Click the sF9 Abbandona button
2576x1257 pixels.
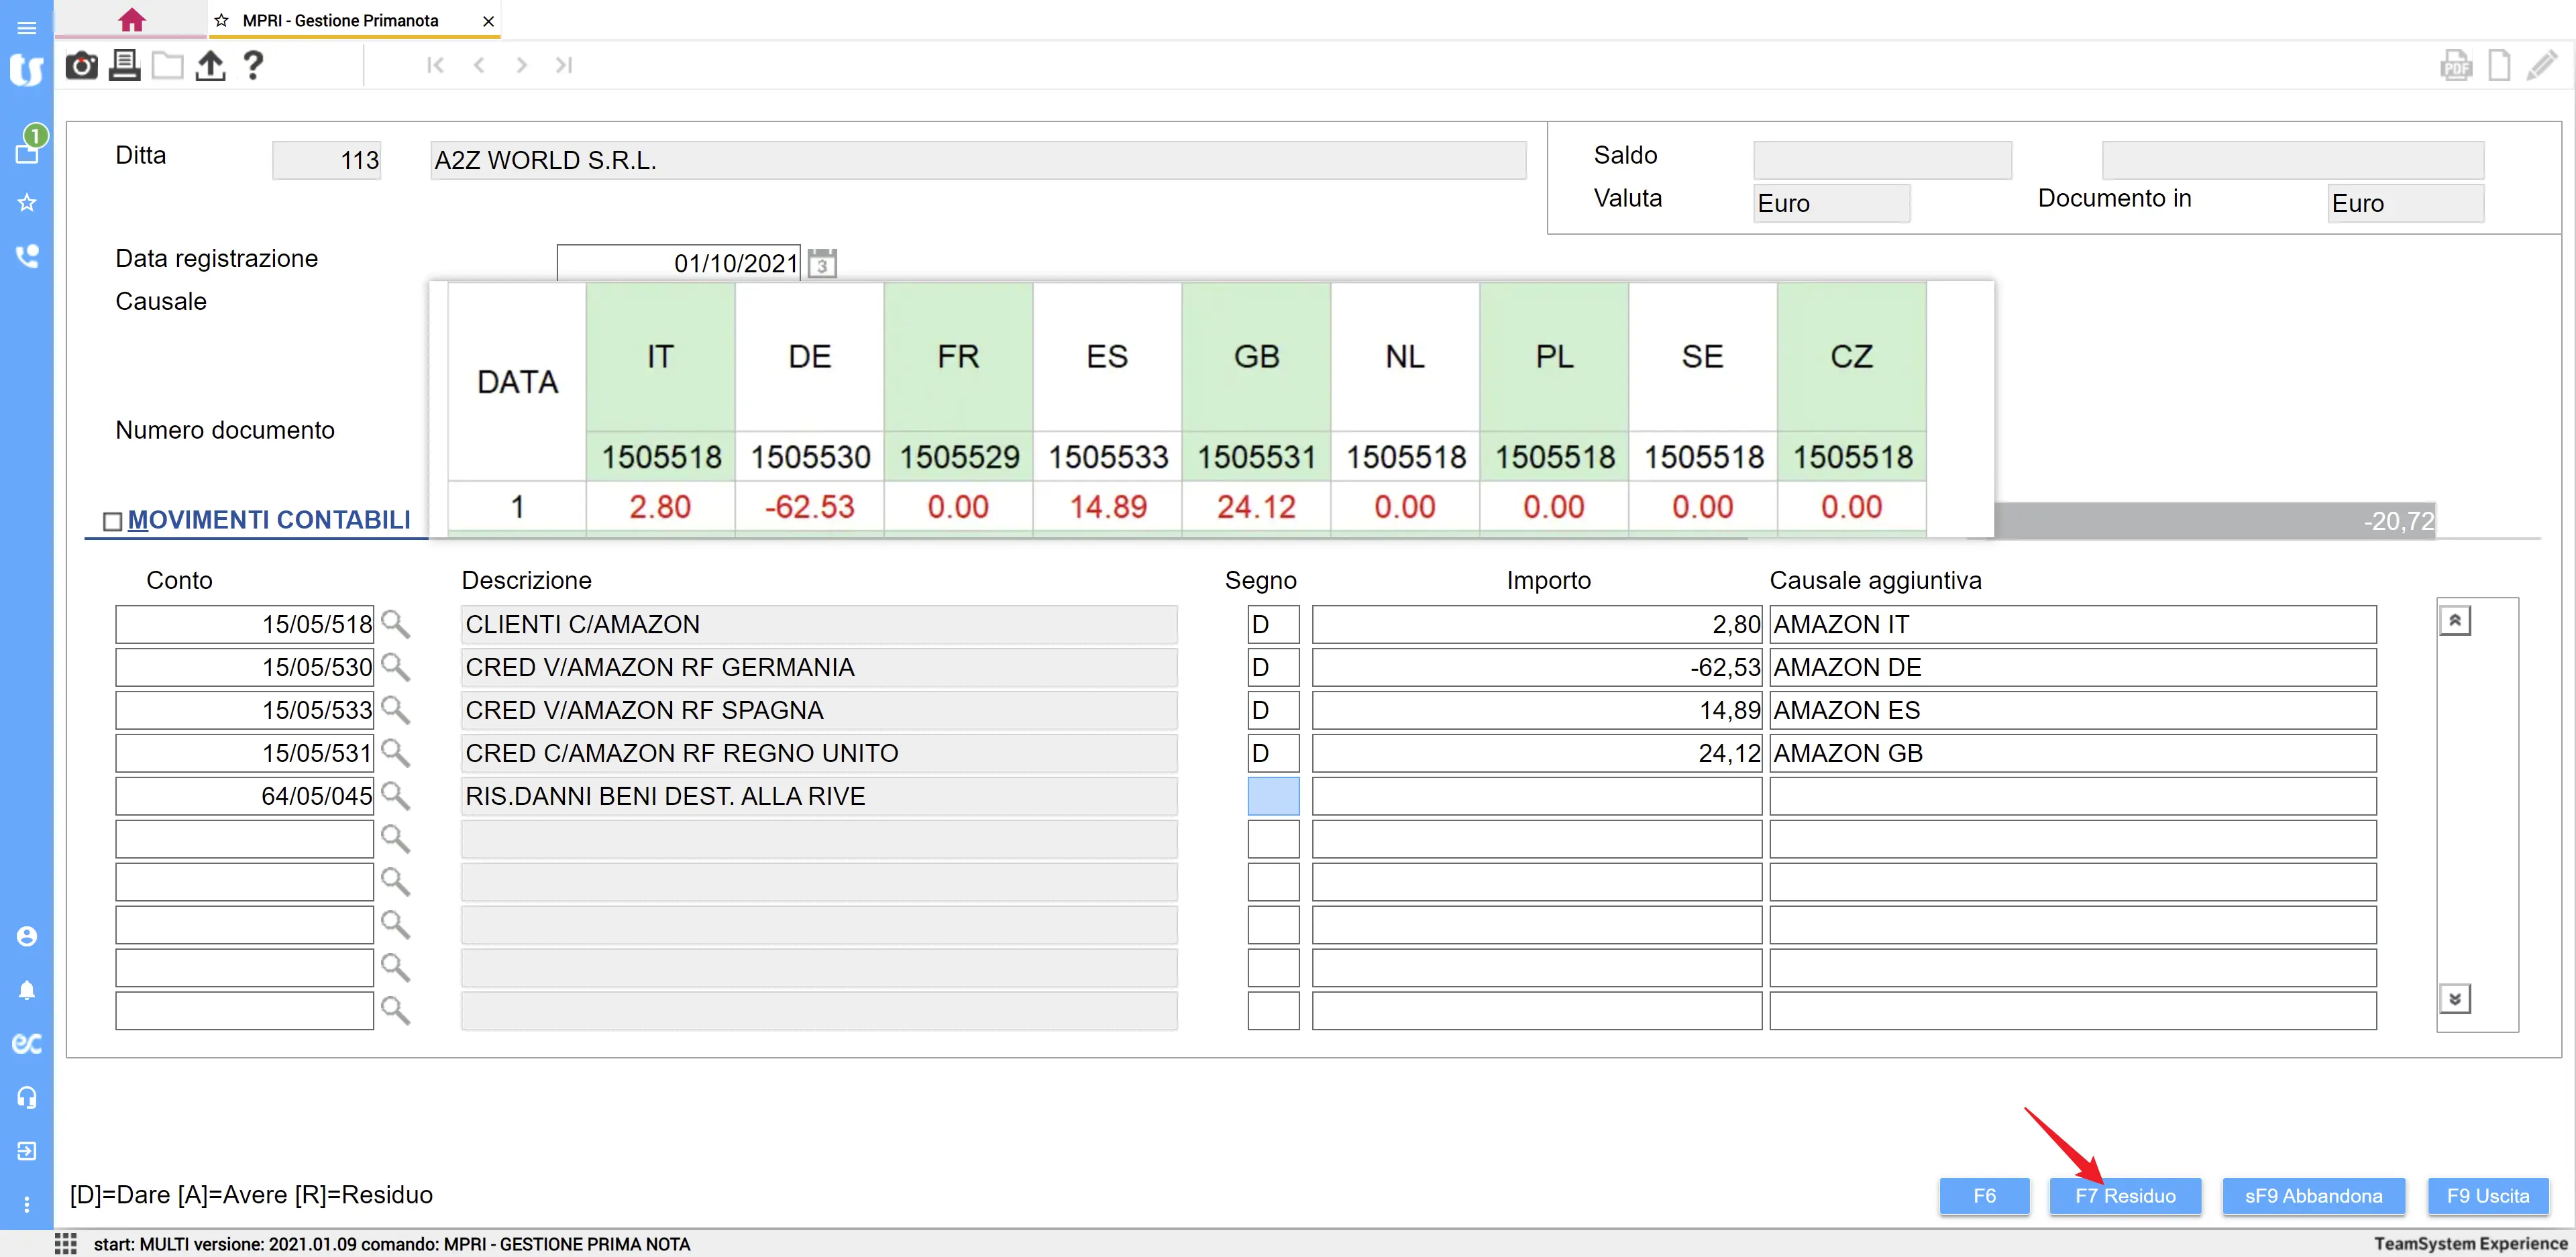pos(2312,1196)
